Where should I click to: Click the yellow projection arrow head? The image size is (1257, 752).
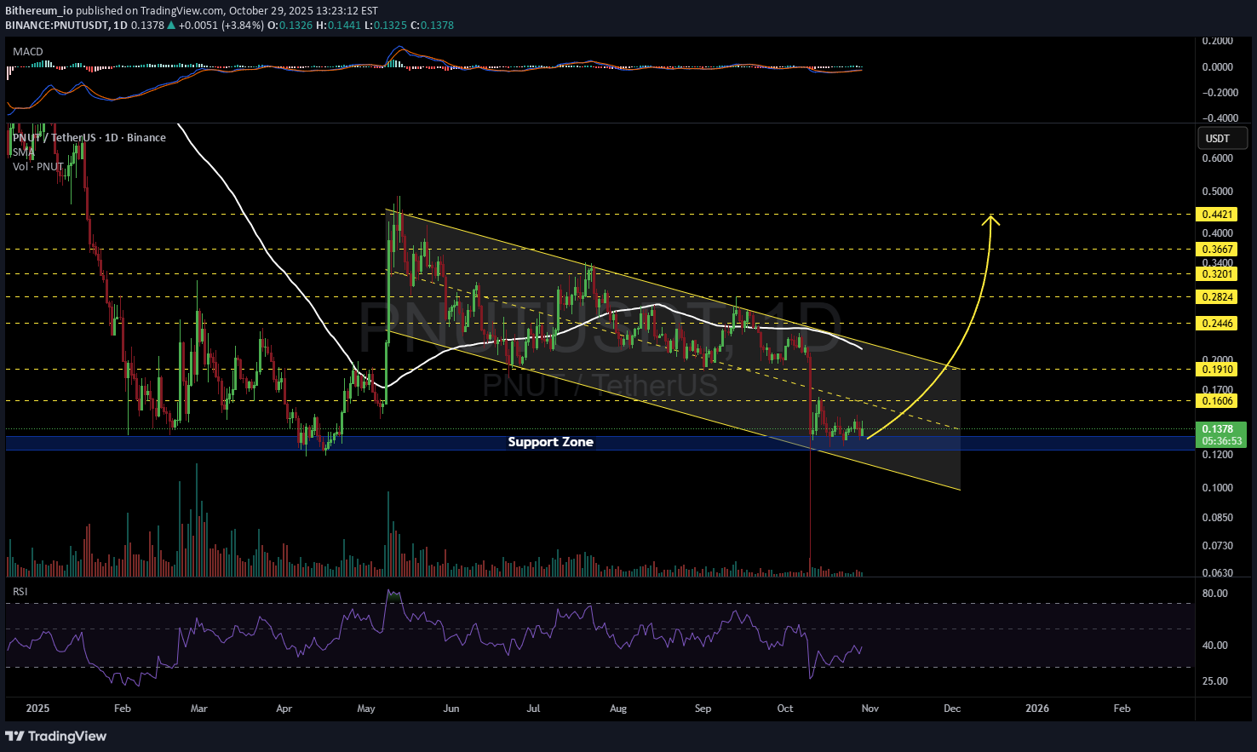990,220
